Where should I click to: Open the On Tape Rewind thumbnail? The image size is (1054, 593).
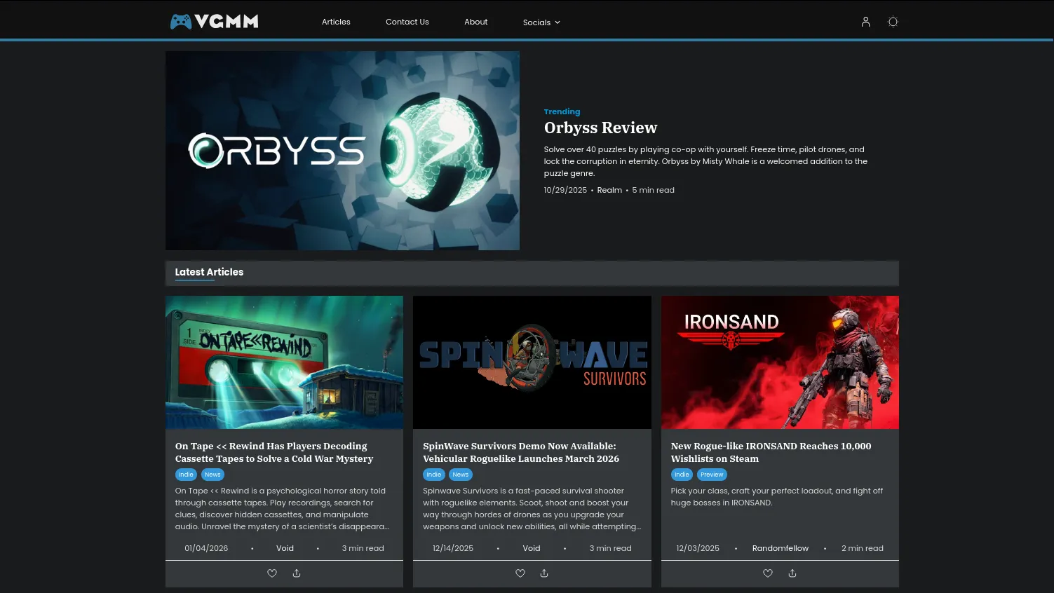click(284, 362)
